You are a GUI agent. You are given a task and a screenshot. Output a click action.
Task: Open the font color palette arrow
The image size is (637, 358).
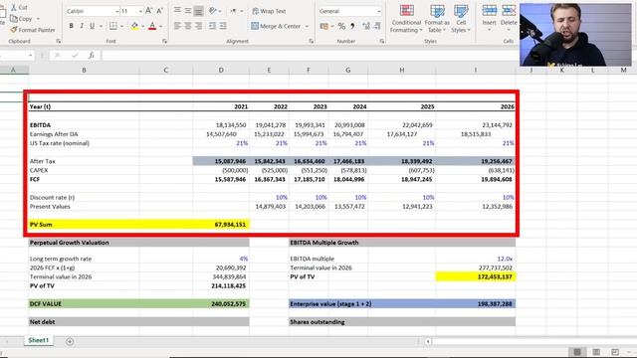coord(161,27)
